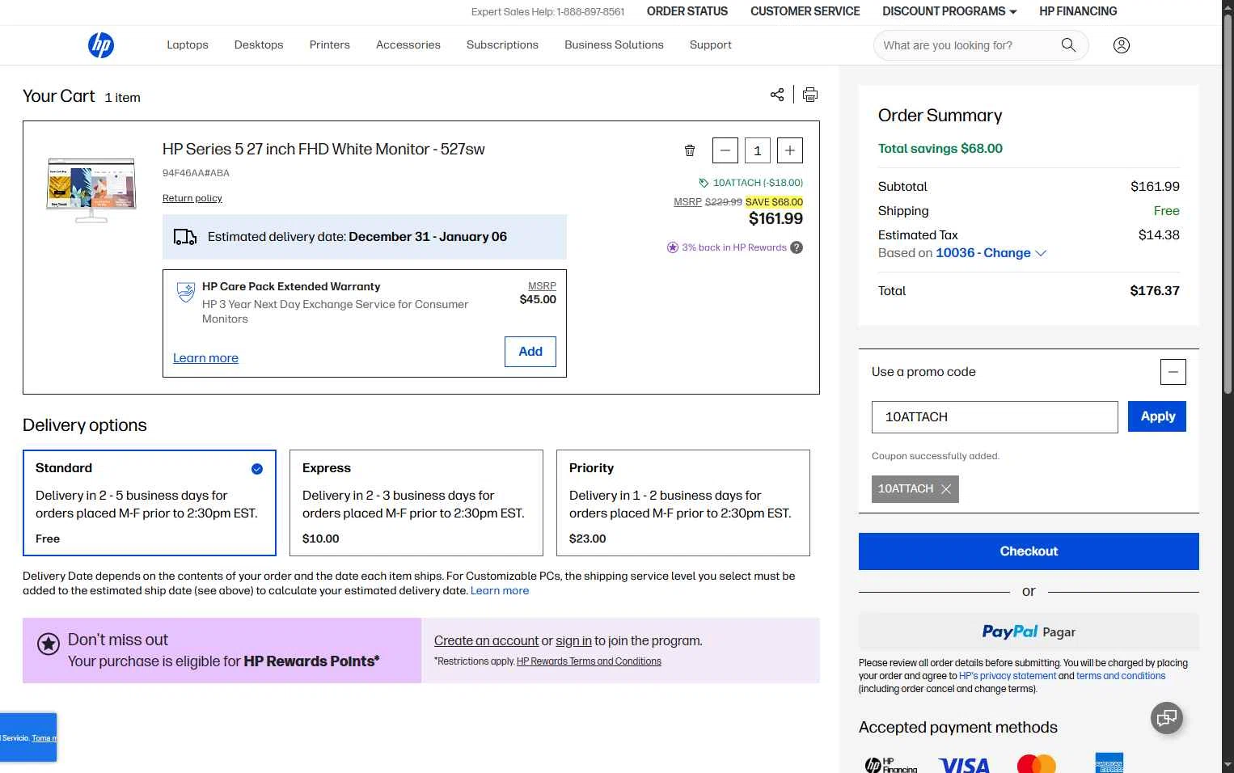Add HP Care Pack warranty
The height and width of the screenshot is (773, 1234).
coord(530,352)
